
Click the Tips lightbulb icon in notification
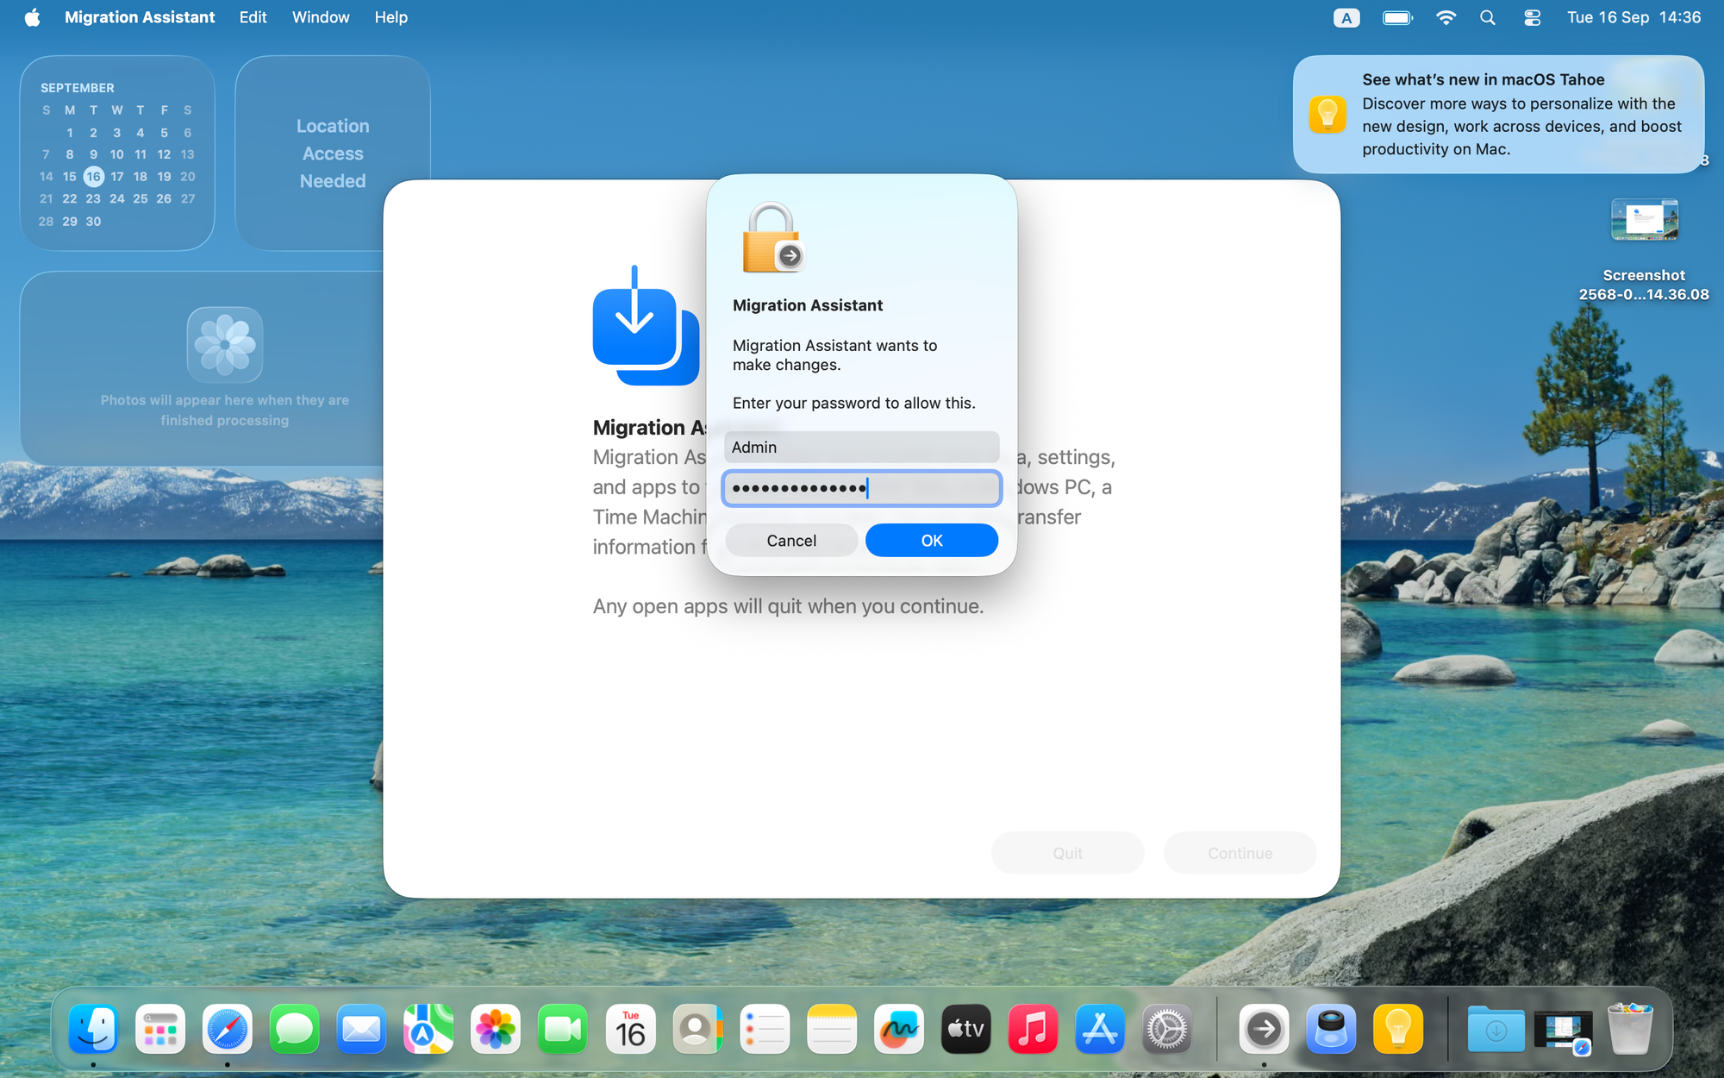pyautogui.click(x=1327, y=114)
